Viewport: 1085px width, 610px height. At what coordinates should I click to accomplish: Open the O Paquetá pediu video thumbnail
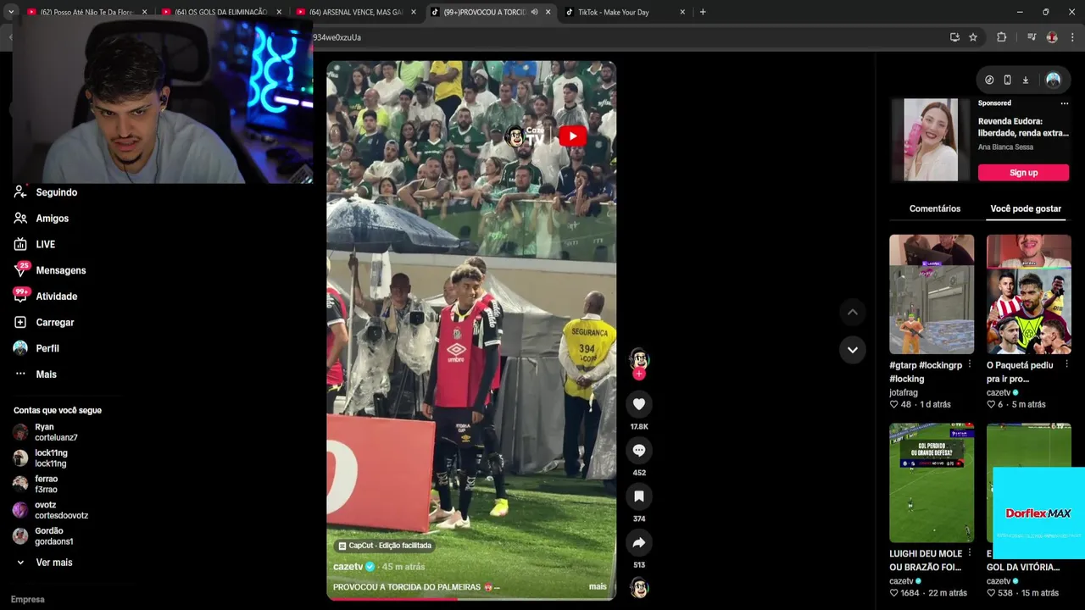click(1029, 294)
